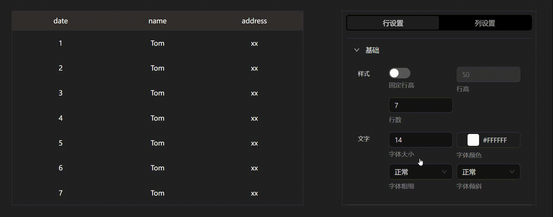Click the 基础 section title

click(x=372, y=50)
